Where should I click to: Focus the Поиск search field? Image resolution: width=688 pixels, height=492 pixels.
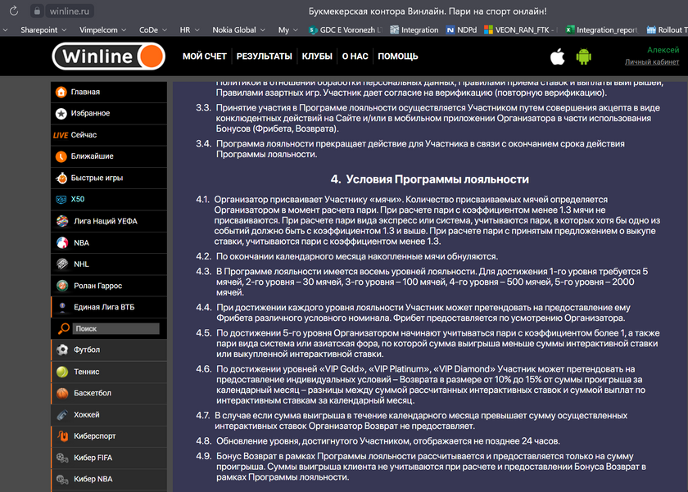115,328
